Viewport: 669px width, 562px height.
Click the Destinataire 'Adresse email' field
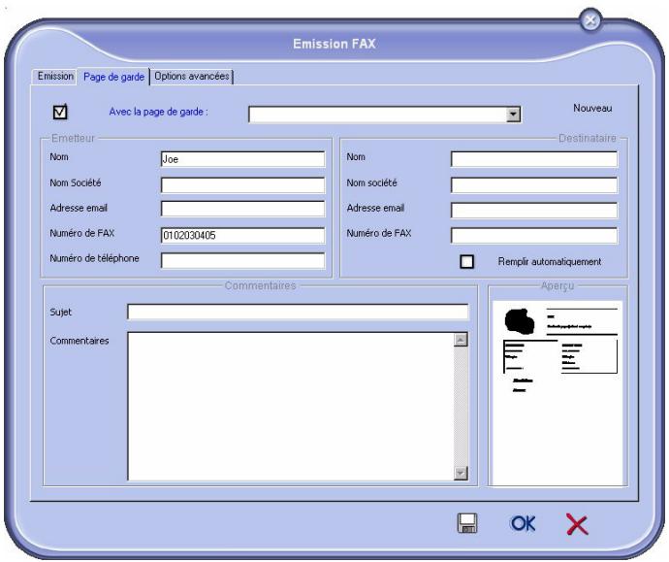click(x=534, y=210)
